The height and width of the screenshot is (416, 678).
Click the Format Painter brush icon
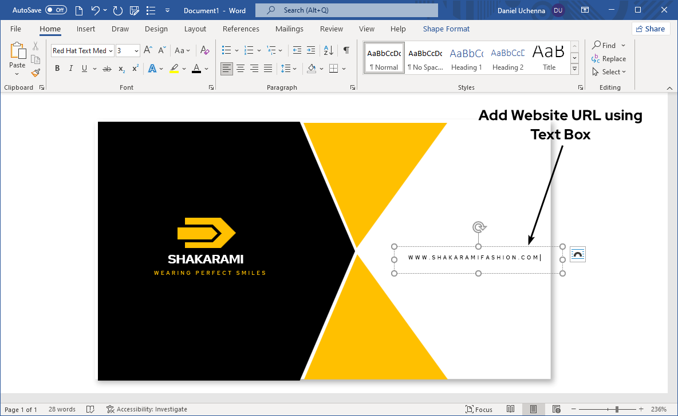tap(36, 73)
